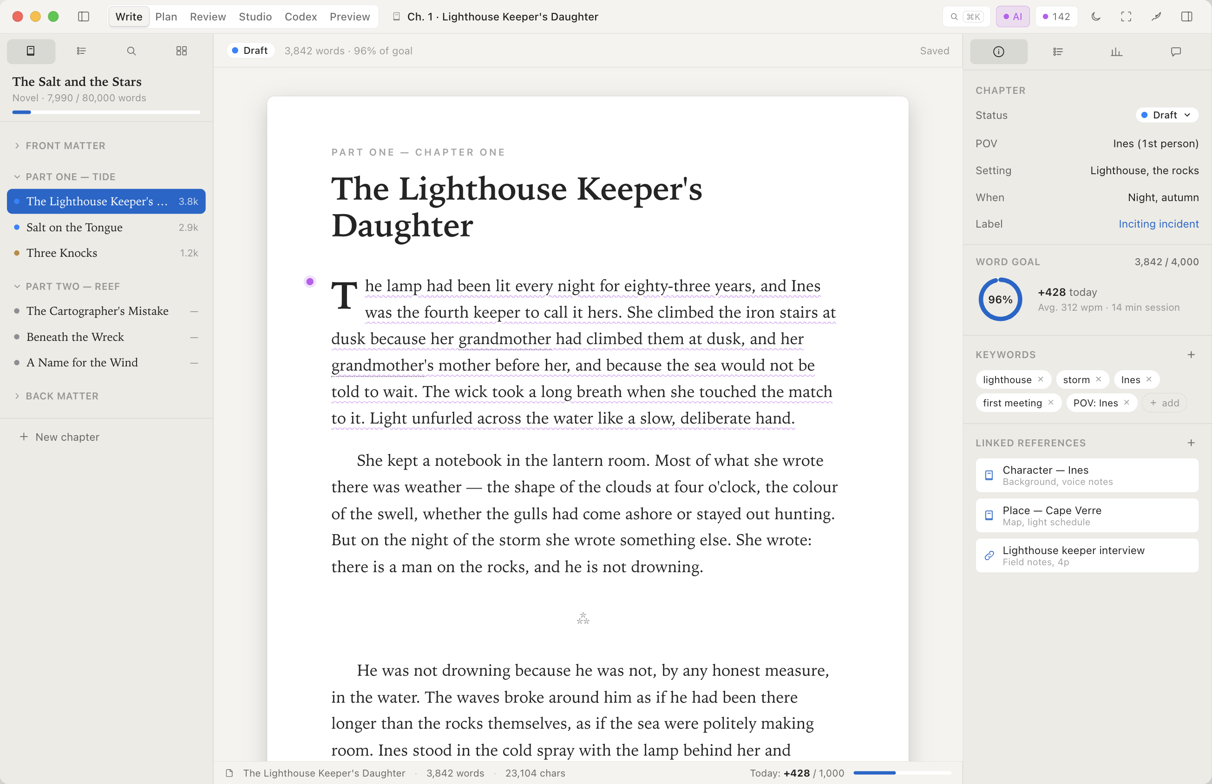Click the novel word-count progress bar

click(x=106, y=112)
